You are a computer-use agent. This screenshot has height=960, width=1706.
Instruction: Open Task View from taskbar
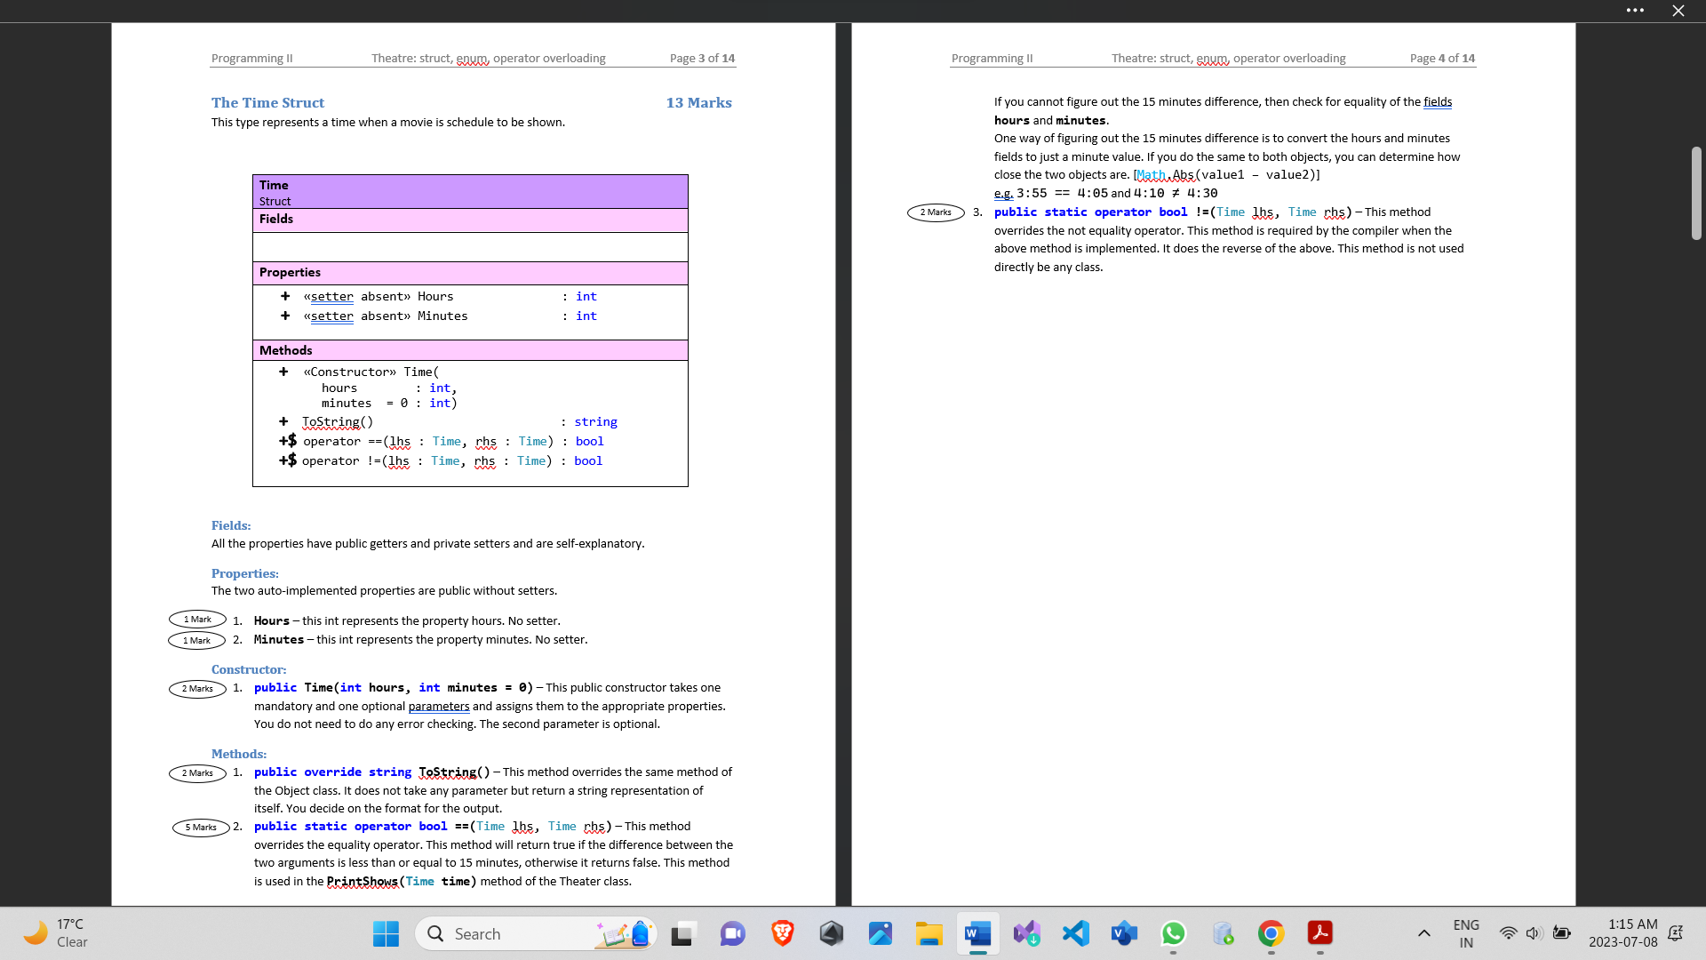tap(682, 933)
